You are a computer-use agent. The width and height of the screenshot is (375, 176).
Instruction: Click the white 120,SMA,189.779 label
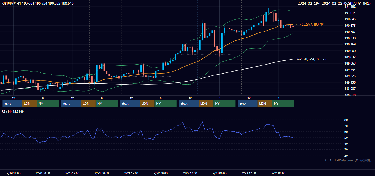tap(311, 59)
